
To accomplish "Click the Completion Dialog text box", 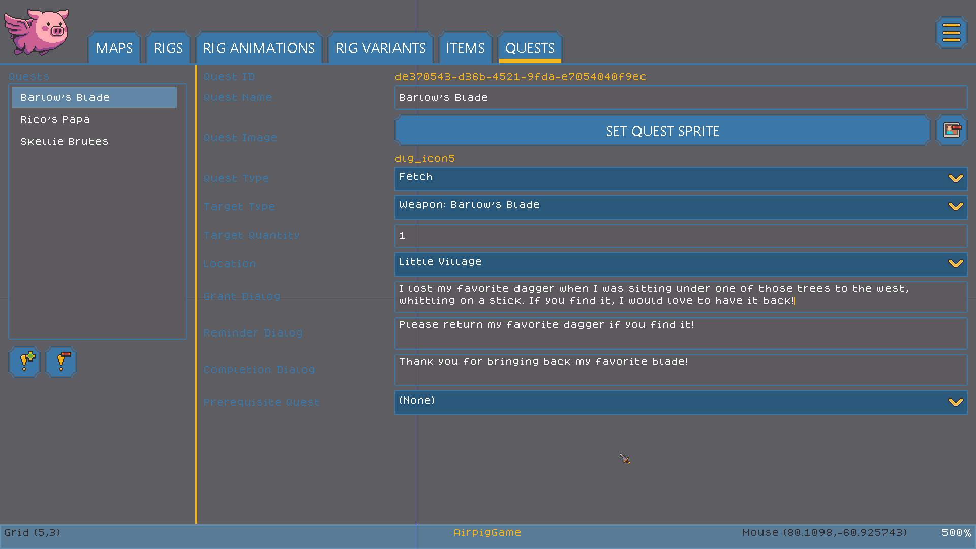I will click(681, 370).
